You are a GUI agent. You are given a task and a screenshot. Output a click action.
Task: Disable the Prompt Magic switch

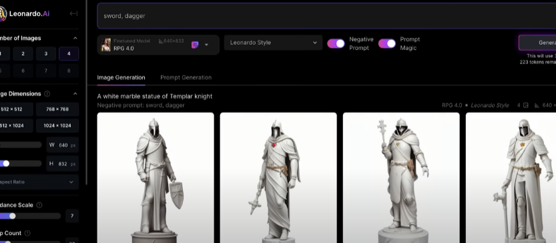tap(387, 43)
